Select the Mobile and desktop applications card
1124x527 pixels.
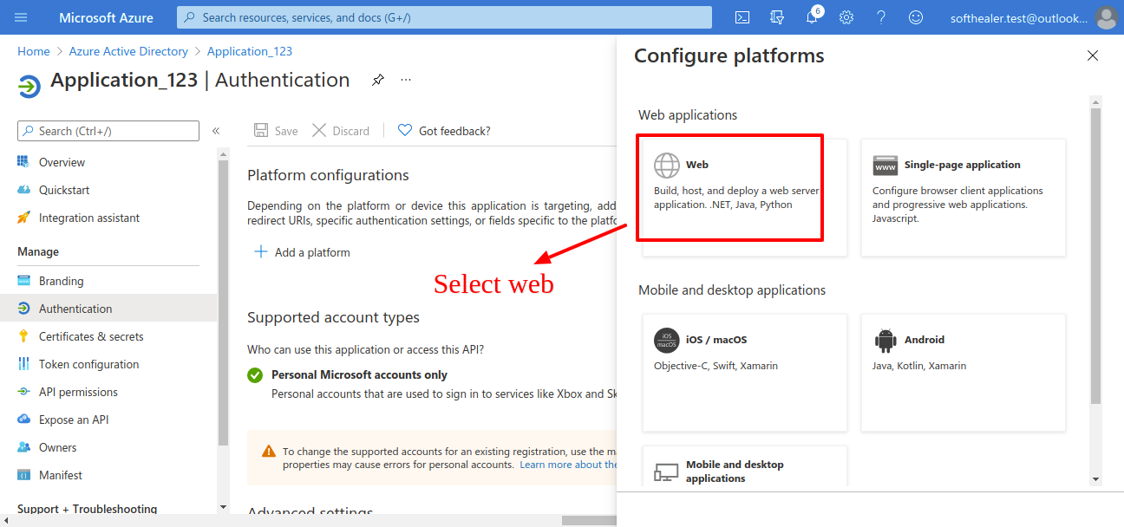click(745, 466)
